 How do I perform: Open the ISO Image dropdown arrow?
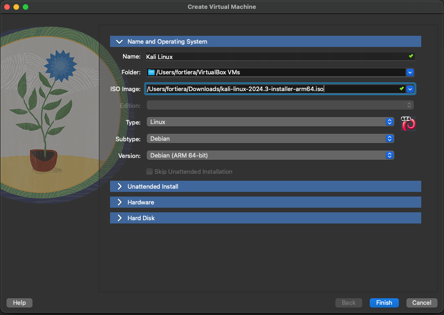[410, 89]
